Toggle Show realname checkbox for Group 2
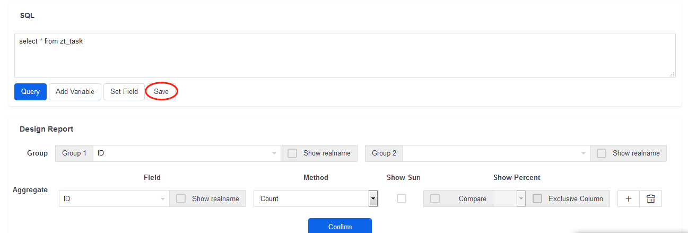The height and width of the screenshot is (233, 688). pos(602,153)
